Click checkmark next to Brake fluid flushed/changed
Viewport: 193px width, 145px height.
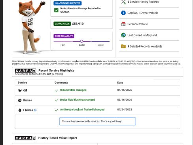pos(57,100)
